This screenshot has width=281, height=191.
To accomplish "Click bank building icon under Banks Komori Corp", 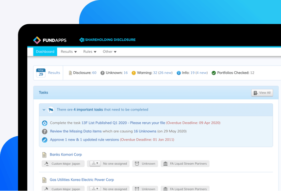I will click(x=165, y=164).
